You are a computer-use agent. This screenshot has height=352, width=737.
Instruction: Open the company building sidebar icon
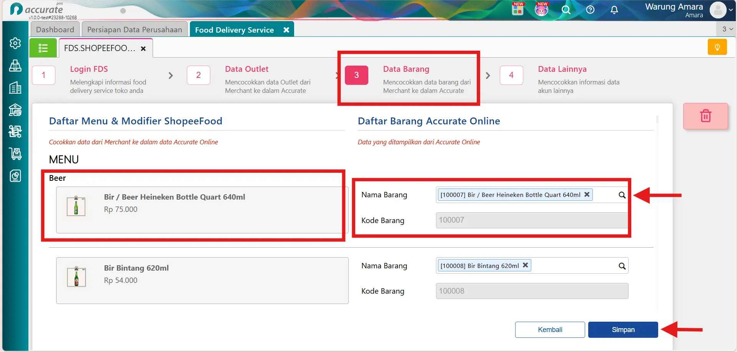15,88
